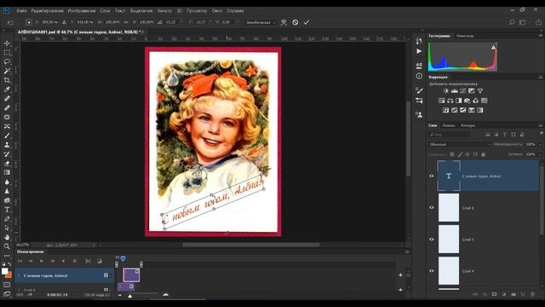545x307 pixels.
Task: Lock all for layer icon
Action: [x=483, y=154]
